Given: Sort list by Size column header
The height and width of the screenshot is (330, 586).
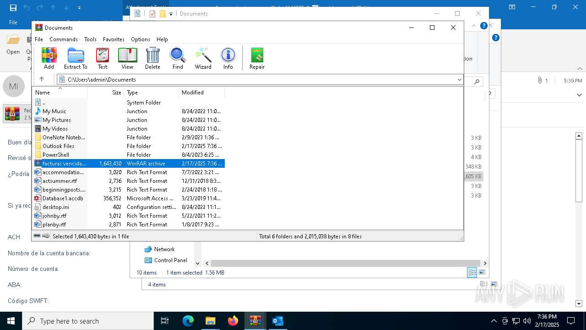Looking at the screenshot, I should [106, 93].
